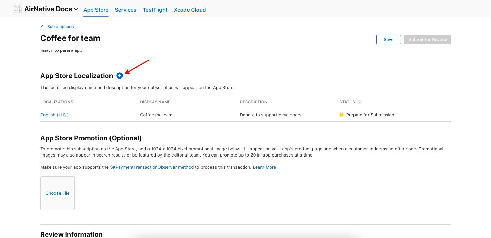Click the plus icon beside App Store Localization
The image size is (491, 238).
tap(119, 76)
